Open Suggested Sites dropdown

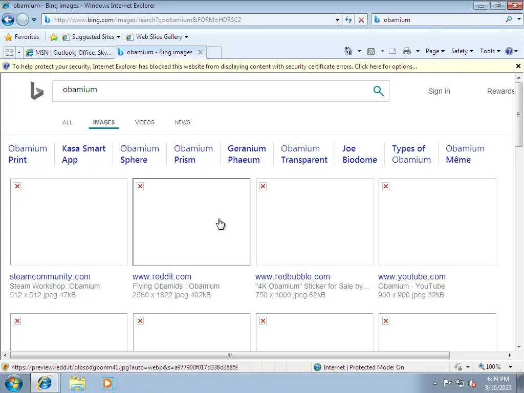click(91, 37)
